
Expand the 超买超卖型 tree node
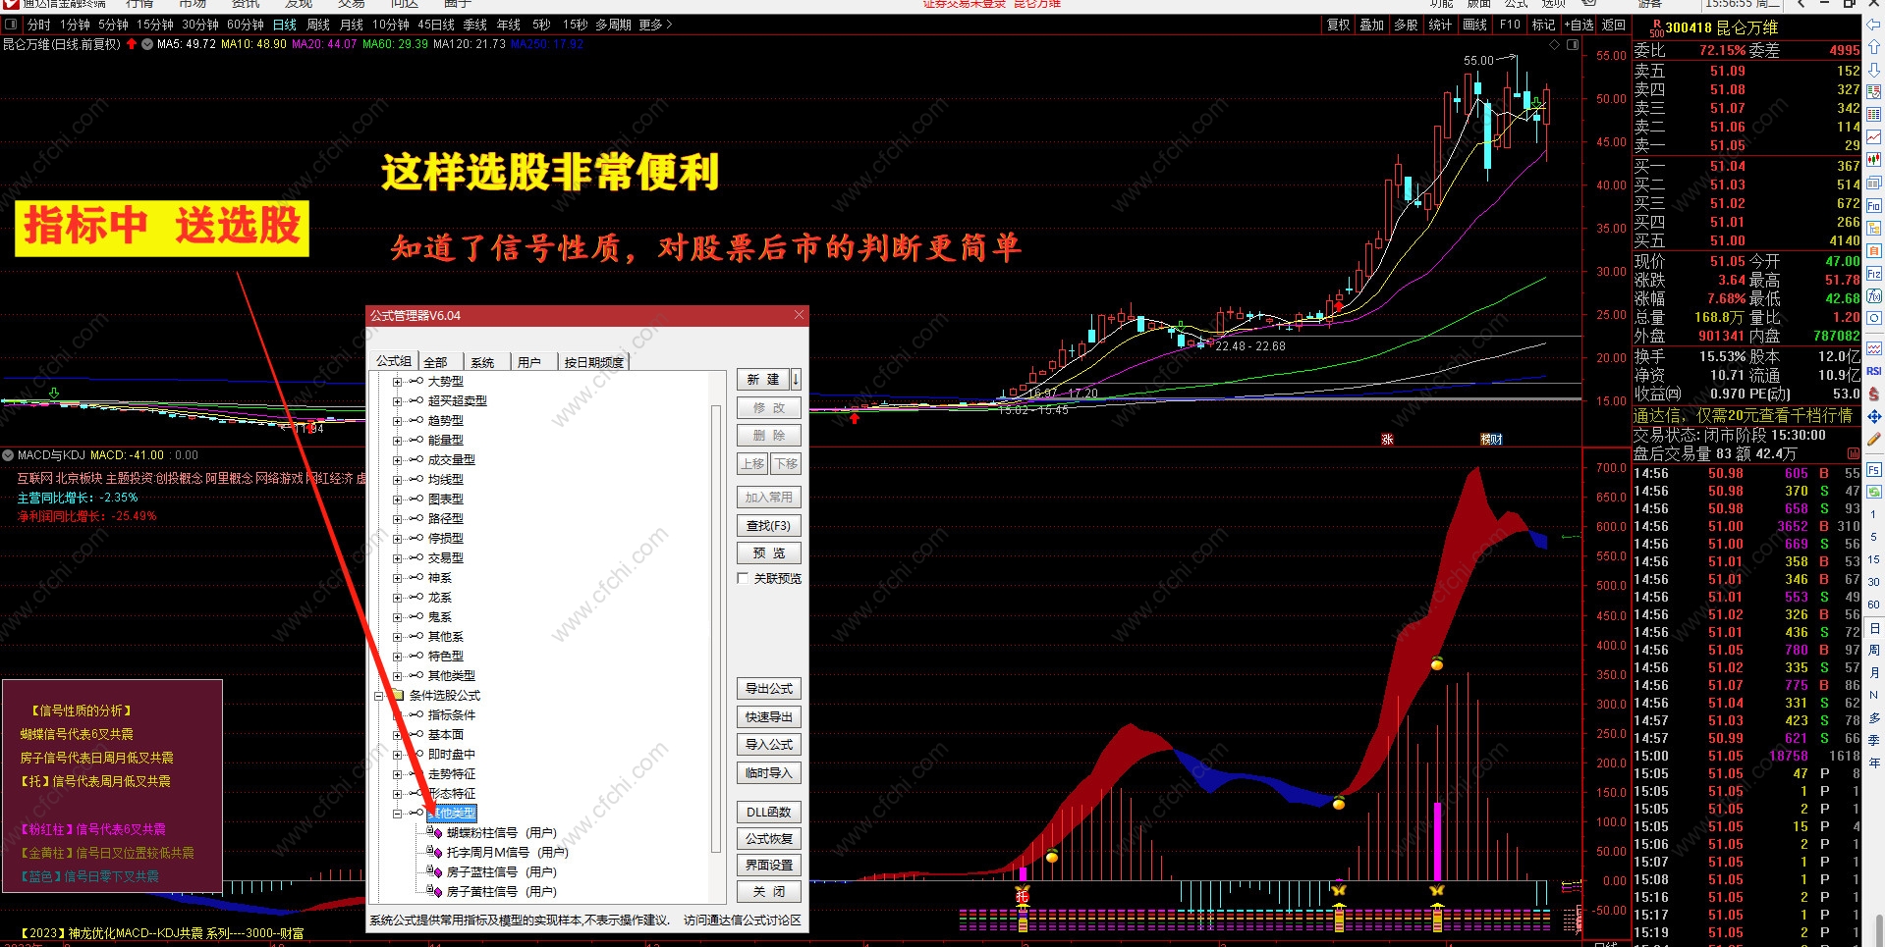(x=397, y=401)
